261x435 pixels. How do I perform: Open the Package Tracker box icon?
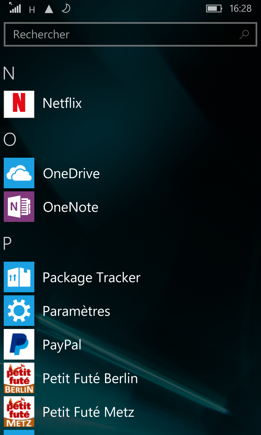click(19, 277)
